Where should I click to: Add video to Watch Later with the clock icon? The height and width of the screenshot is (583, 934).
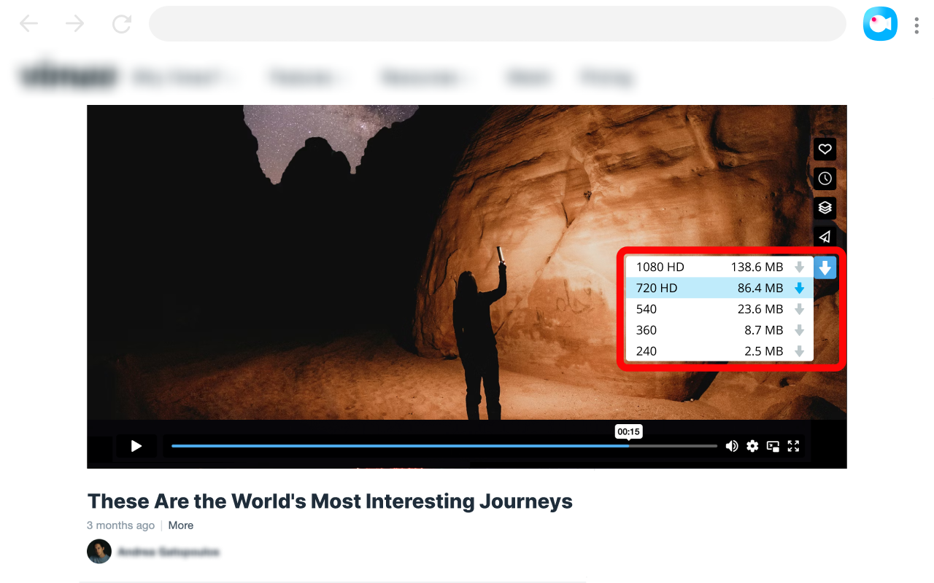(x=825, y=179)
